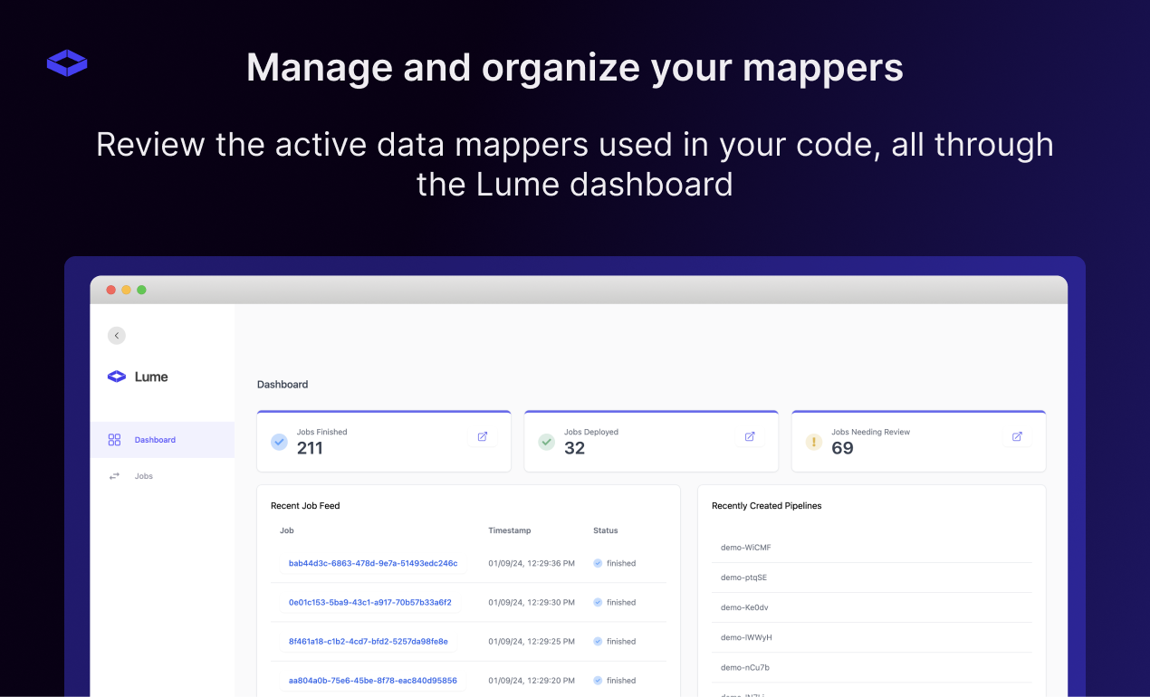Select pipeline demo-IWWyH
Image resolution: width=1150 pixels, height=697 pixels.
(x=746, y=637)
